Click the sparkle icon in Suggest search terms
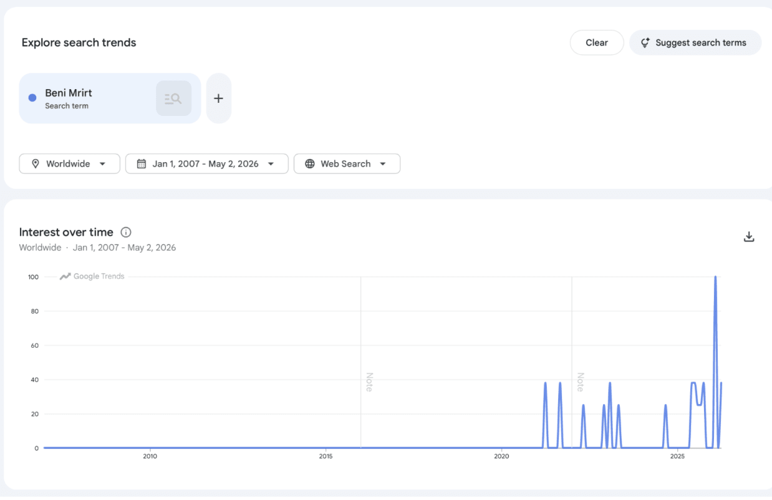The height and width of the screenshot is (500, 772). [645, 42]
